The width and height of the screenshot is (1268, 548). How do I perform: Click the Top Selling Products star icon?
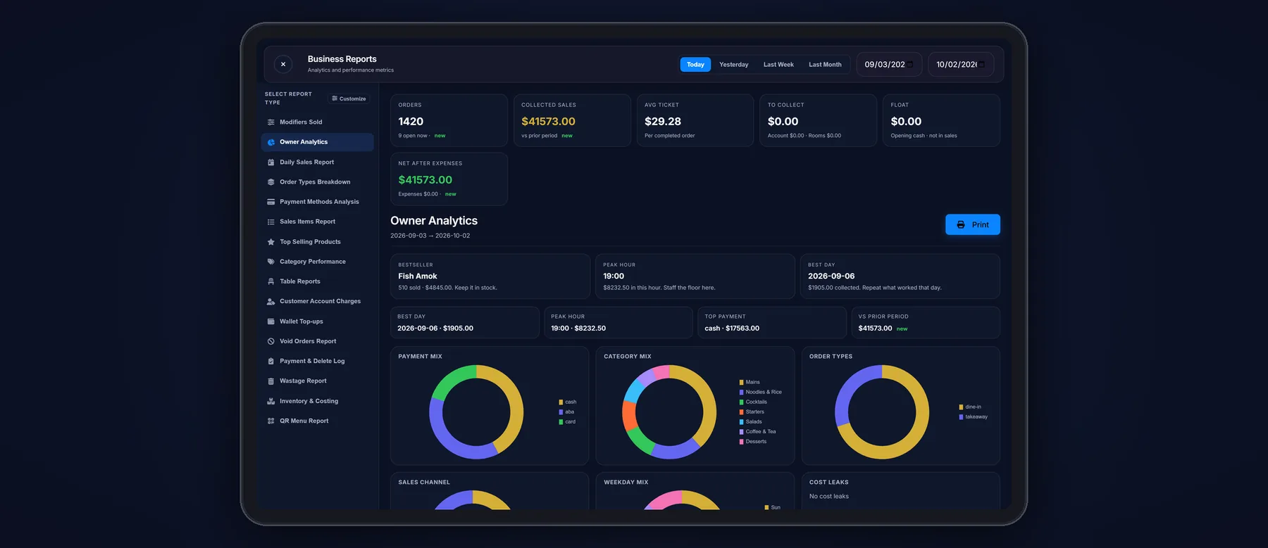point(271,242)
